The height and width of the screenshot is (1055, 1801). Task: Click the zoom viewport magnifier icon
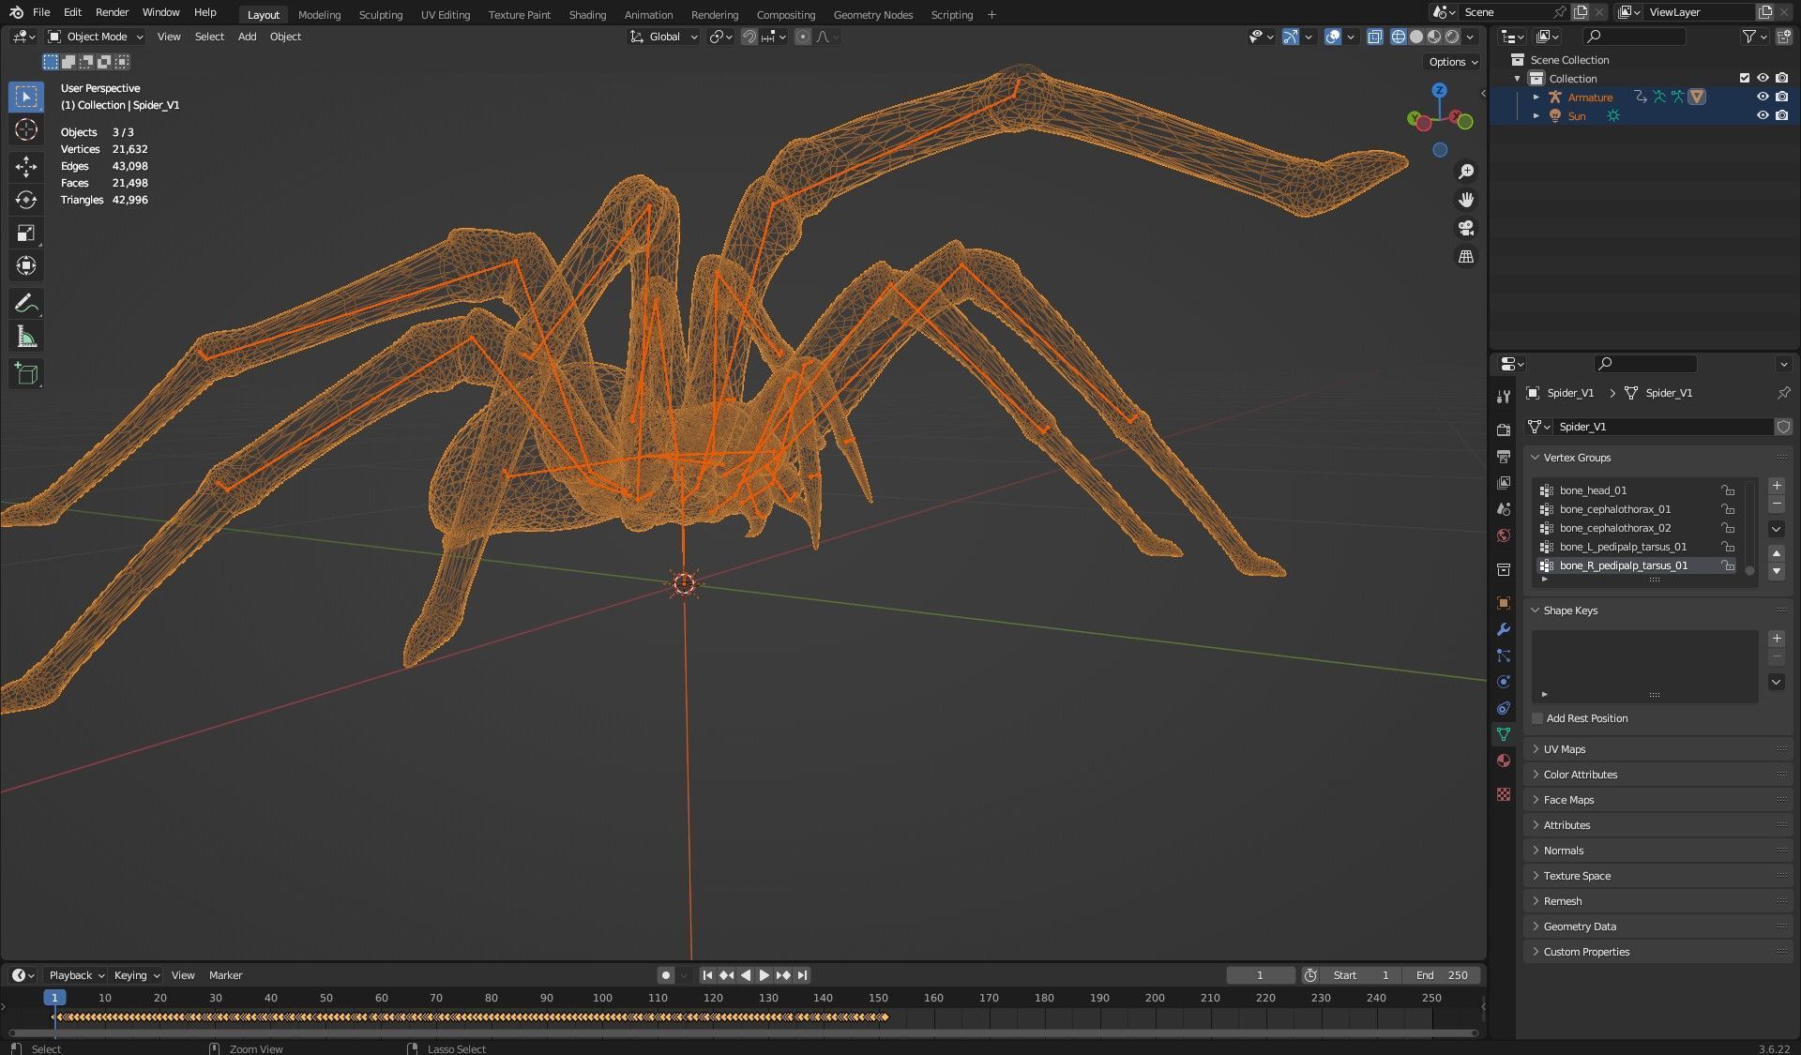coord(1466,172)
